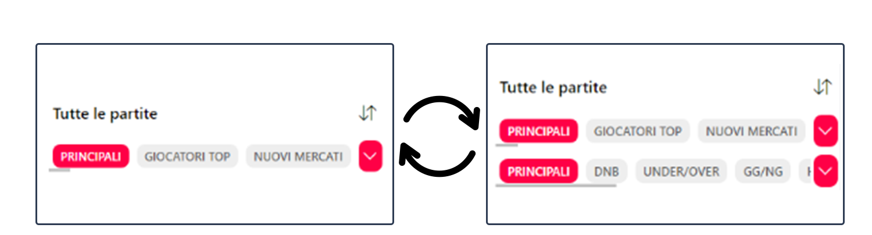Choose the UNDER/OVER market filter
This screenshot has height=235, width=872.
(681, 172)
